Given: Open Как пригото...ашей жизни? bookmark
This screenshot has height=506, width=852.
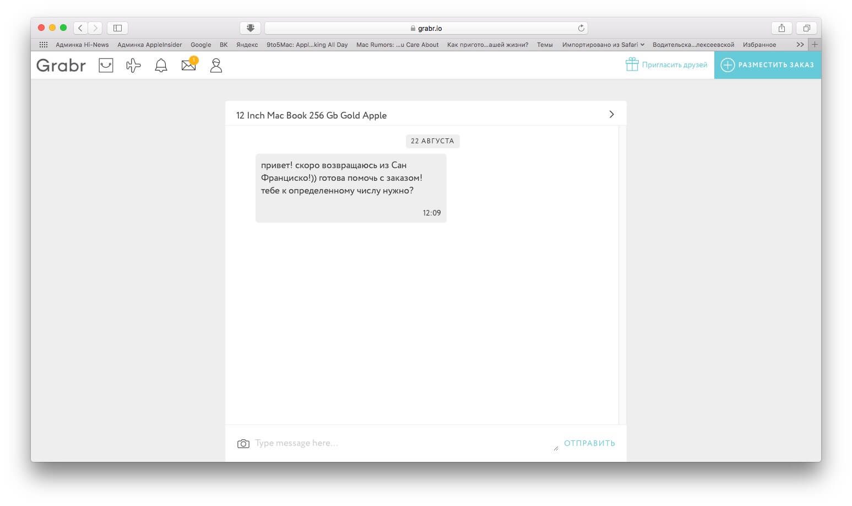Looking at the screenshot, I should click(487, 45).
